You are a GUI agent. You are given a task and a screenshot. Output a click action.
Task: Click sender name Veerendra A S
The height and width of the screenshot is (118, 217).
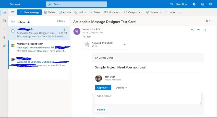click(x=91, y=29)
